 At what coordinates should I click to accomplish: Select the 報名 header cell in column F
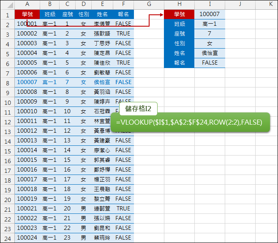pyautogui.click(x=123, y=14)
